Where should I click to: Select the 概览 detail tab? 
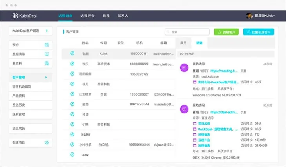(x=183, y=43)
